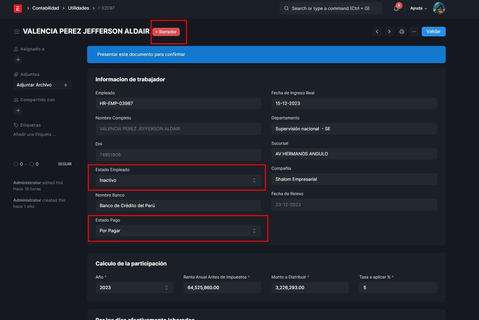Go to the next record arrow

[389, 32]
